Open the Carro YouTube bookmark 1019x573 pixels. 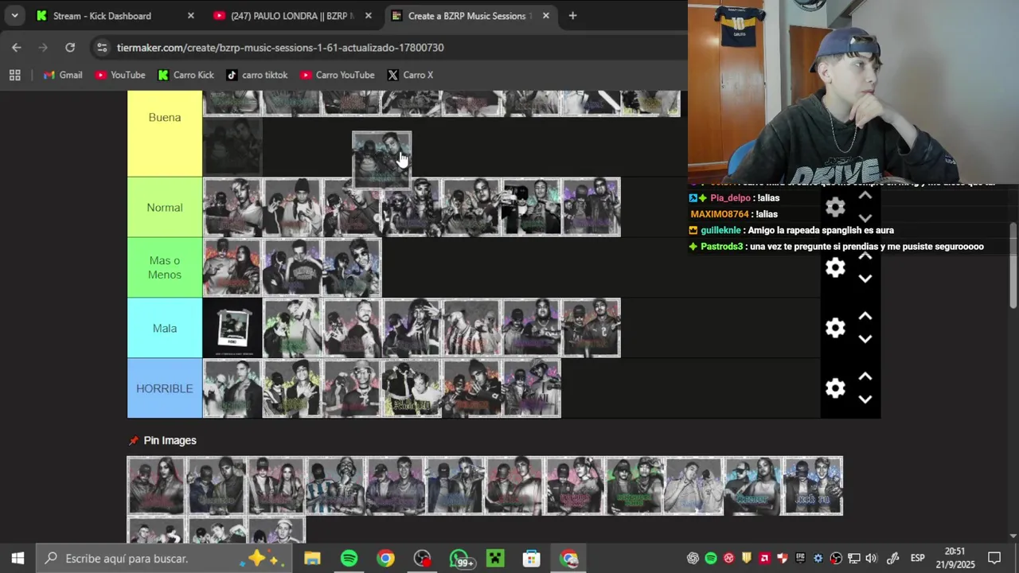[x=338, y=75]
